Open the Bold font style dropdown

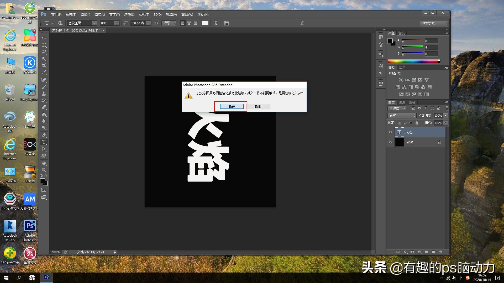(117, 23)
